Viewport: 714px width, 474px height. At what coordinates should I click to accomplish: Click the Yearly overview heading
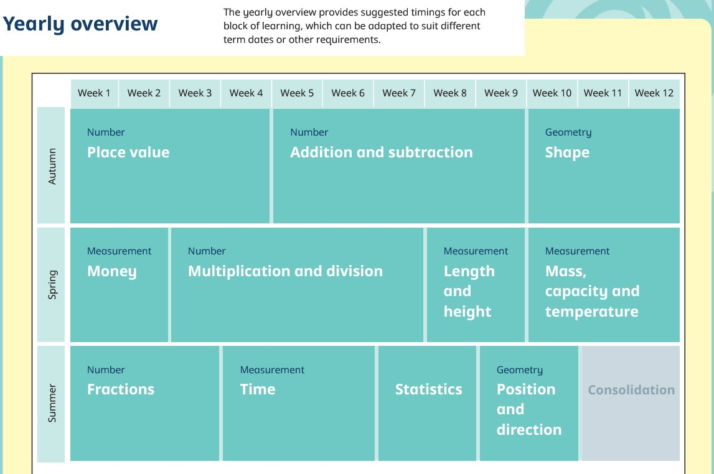[x=80, y=24]
